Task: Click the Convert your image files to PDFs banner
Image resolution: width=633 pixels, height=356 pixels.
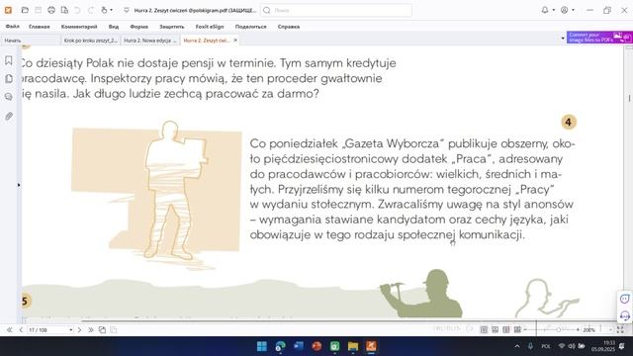Action: click(x=599, y=38)
